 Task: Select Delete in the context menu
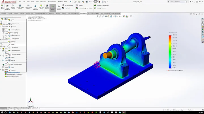click(x=17, y=70)
